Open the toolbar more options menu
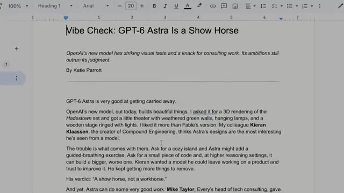This screenshot has height=193, width=344. coord(320,6)
